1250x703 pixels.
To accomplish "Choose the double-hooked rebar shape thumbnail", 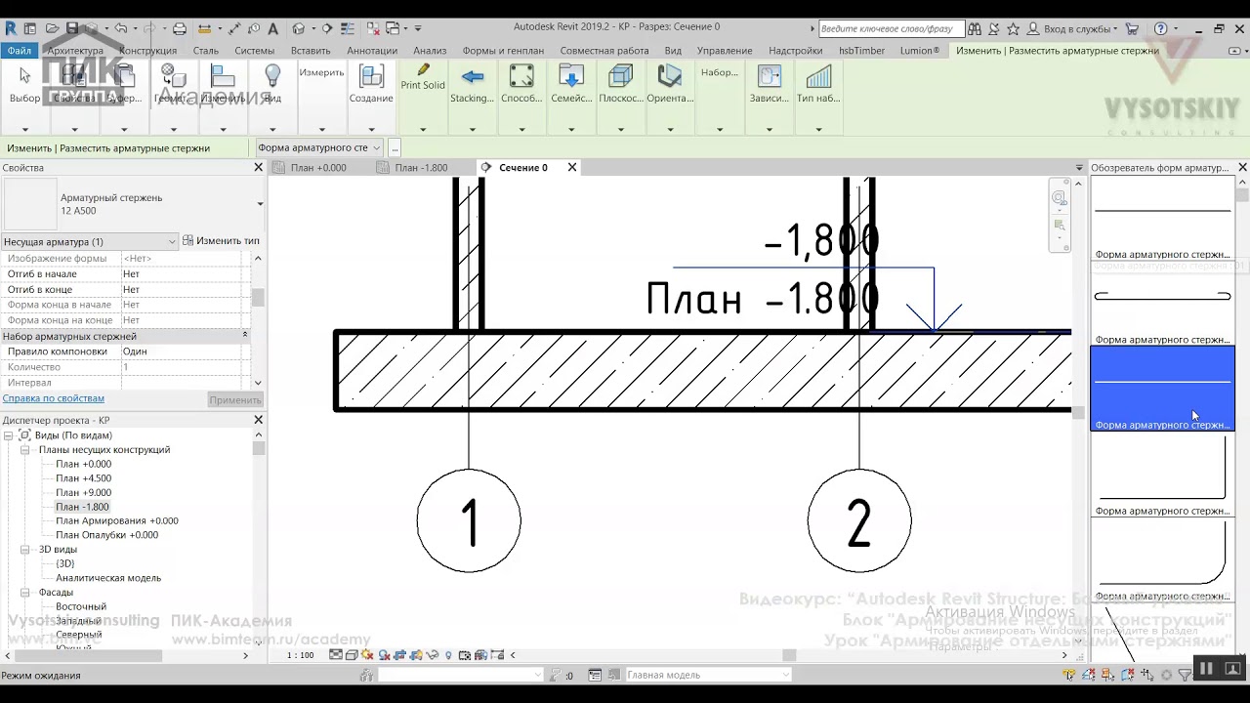I will tap(1162, 304).
